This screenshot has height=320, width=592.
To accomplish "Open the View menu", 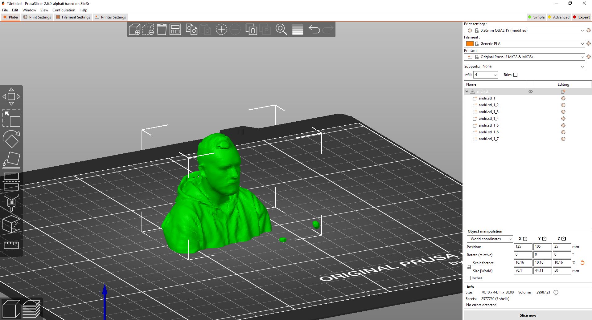I will [44, 10].
